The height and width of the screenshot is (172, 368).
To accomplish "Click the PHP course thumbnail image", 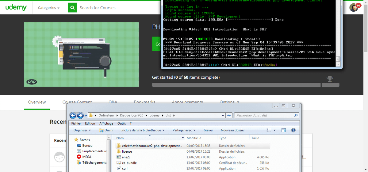I will click(x=81, y=54).
